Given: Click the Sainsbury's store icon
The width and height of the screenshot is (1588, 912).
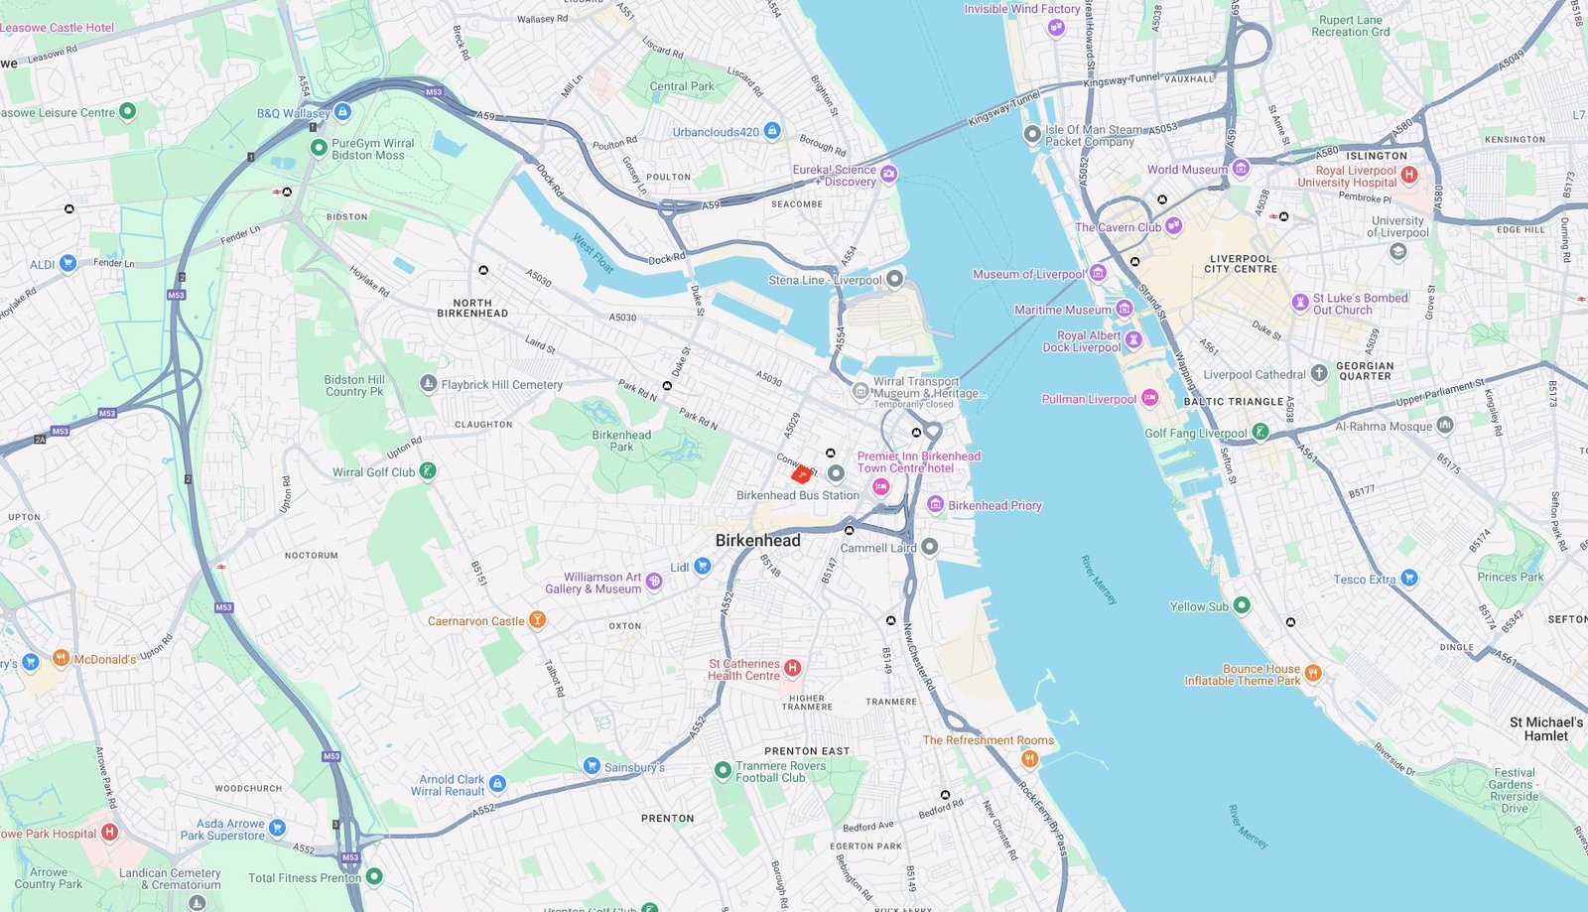Looking at the screenshot, I should pyautogui.click(x=592, y=765).
